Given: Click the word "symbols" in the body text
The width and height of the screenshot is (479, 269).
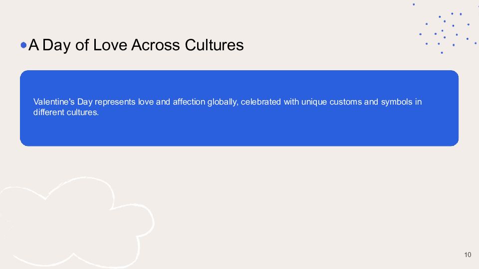Looking at the screenshot, I should (397, 102).
